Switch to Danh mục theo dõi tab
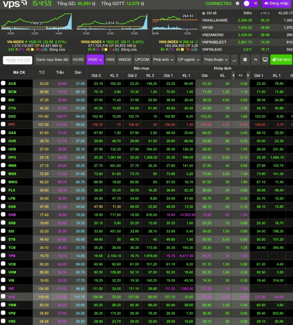 [x=52, y=60]
